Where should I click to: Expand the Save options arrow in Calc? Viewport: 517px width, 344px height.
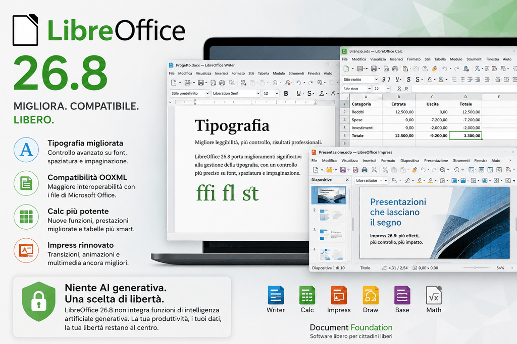pyautogui.click(x=379, y=68)
